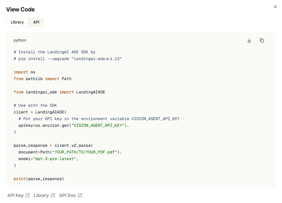This screenshot has width=282, height=203.
Task: Click the 'View Code' heading
Action: pos(20,9)
